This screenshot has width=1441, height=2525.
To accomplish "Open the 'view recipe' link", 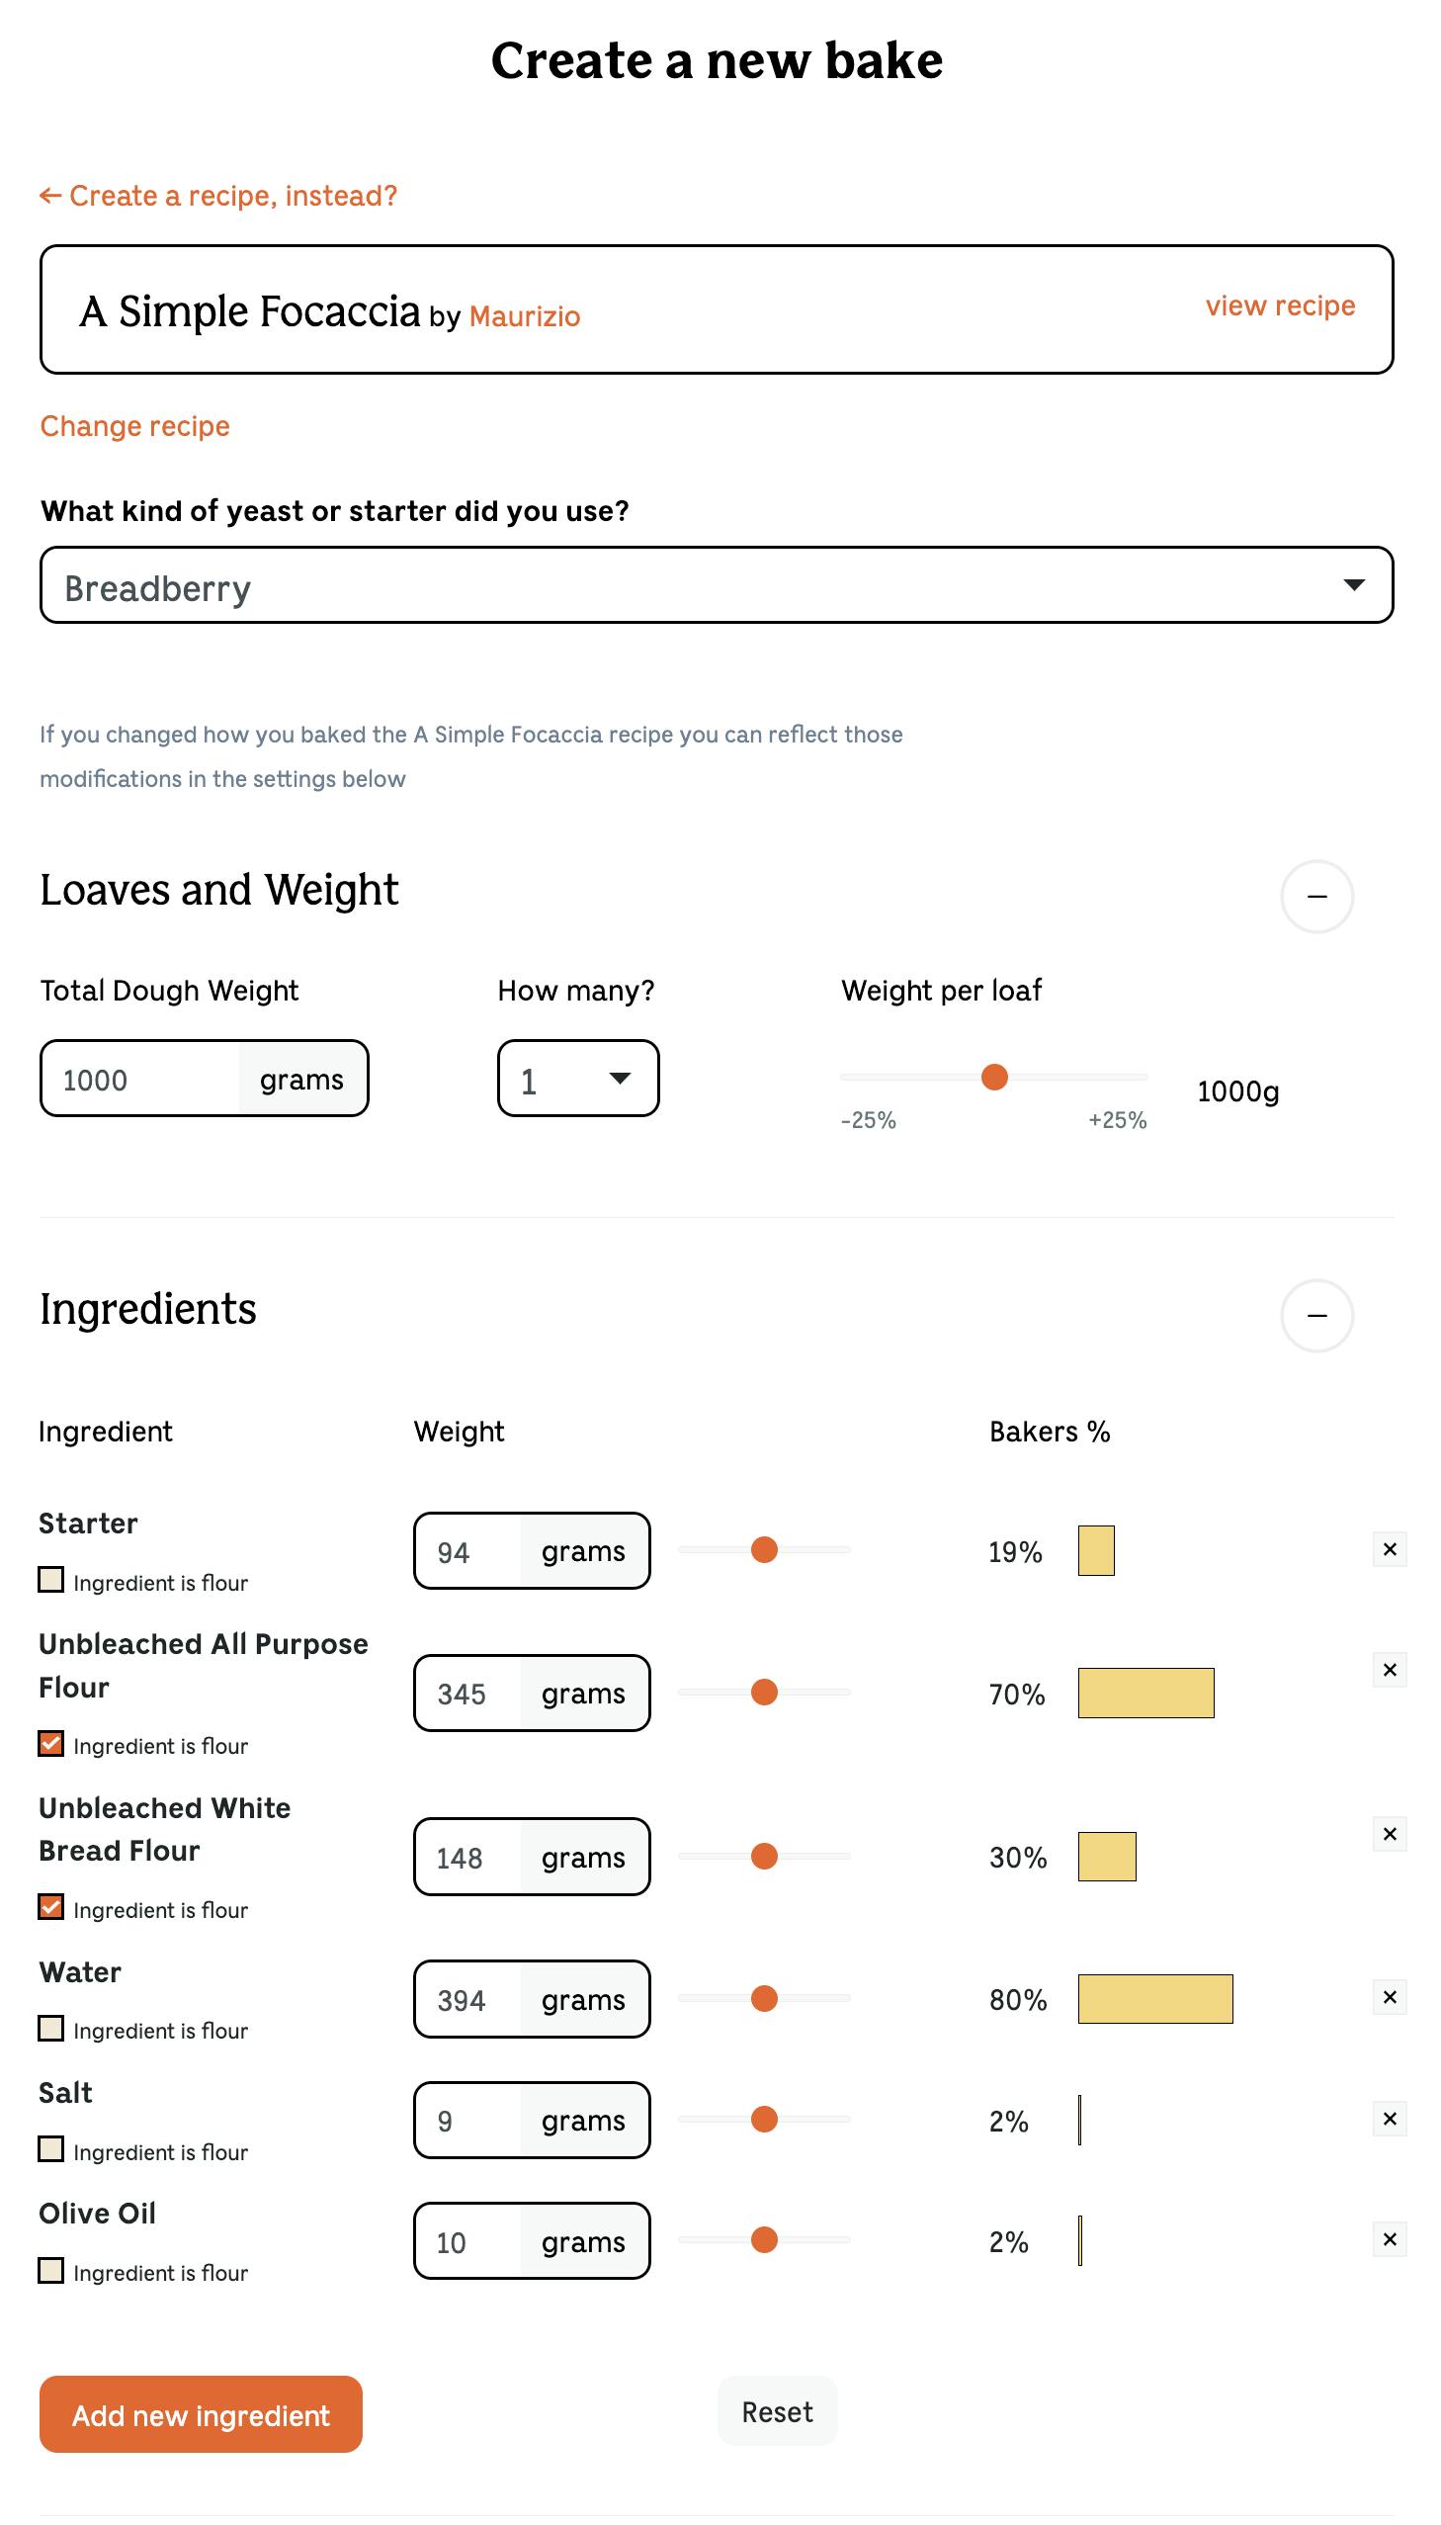I will tap(1279, 305).
